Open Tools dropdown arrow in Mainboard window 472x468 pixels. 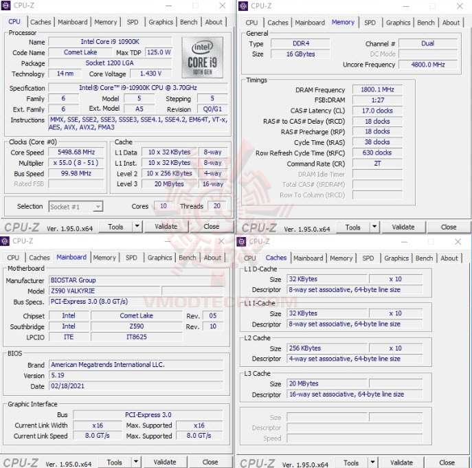[136, 461]
